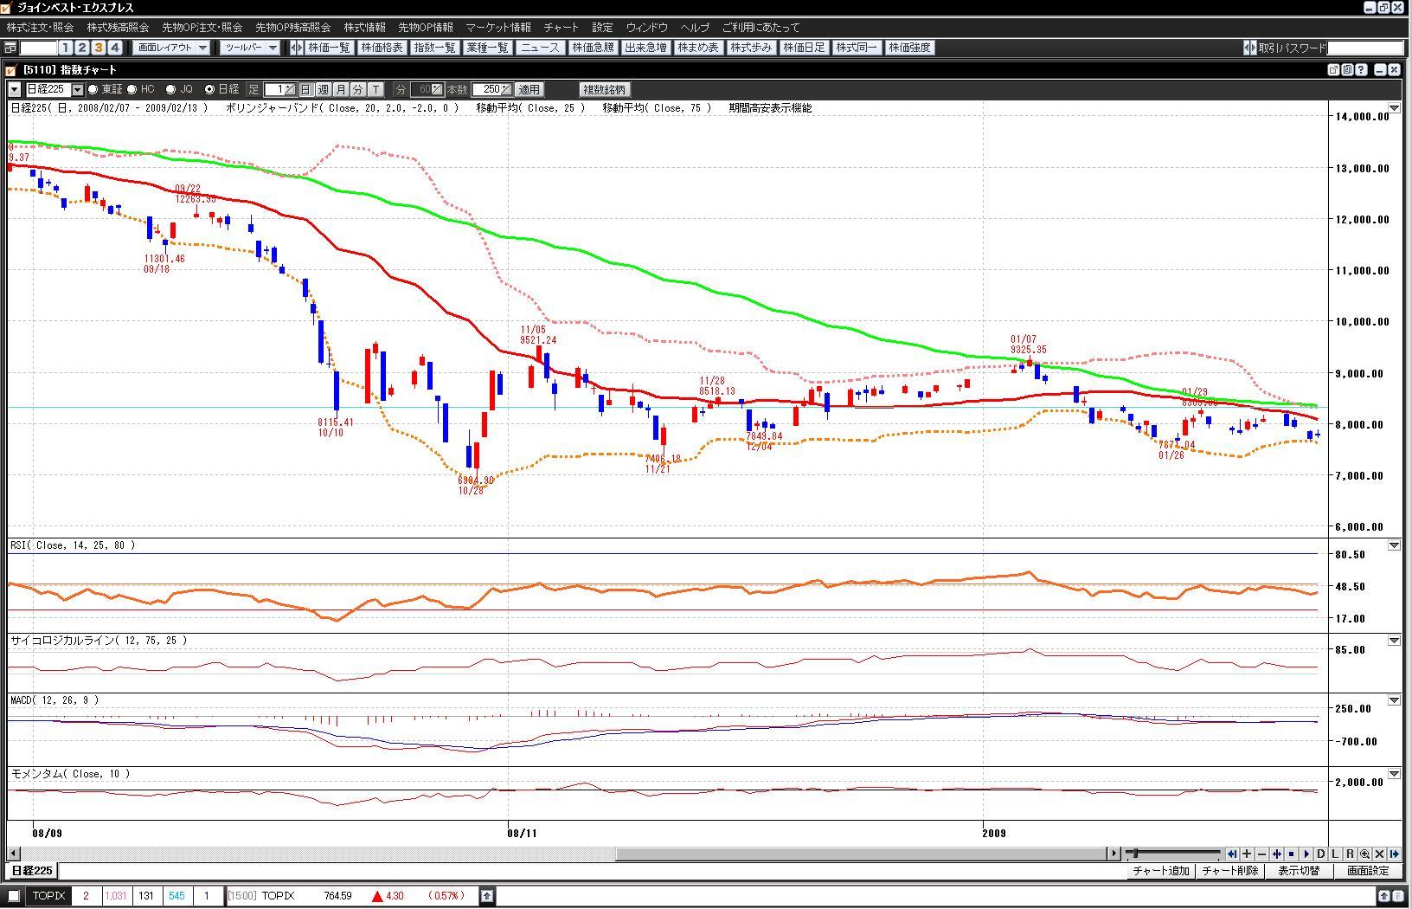Select the HC radio button

click(132, 89)
